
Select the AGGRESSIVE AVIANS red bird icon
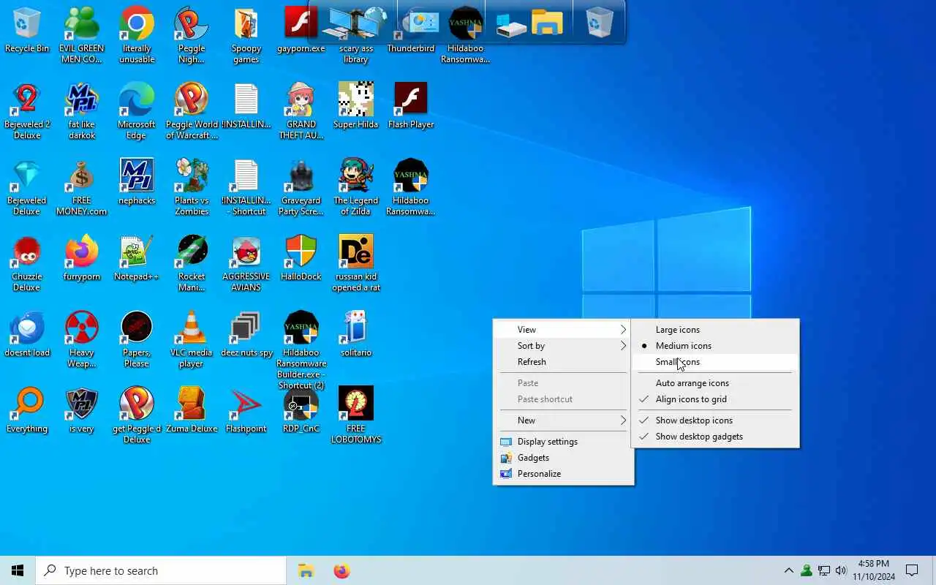(246, 263)
